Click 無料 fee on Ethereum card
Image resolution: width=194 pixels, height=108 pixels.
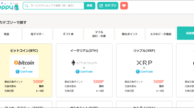[x=101, y=86]
